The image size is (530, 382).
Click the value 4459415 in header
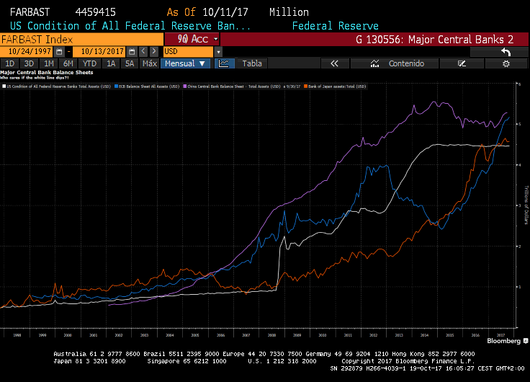coord(95,12)
